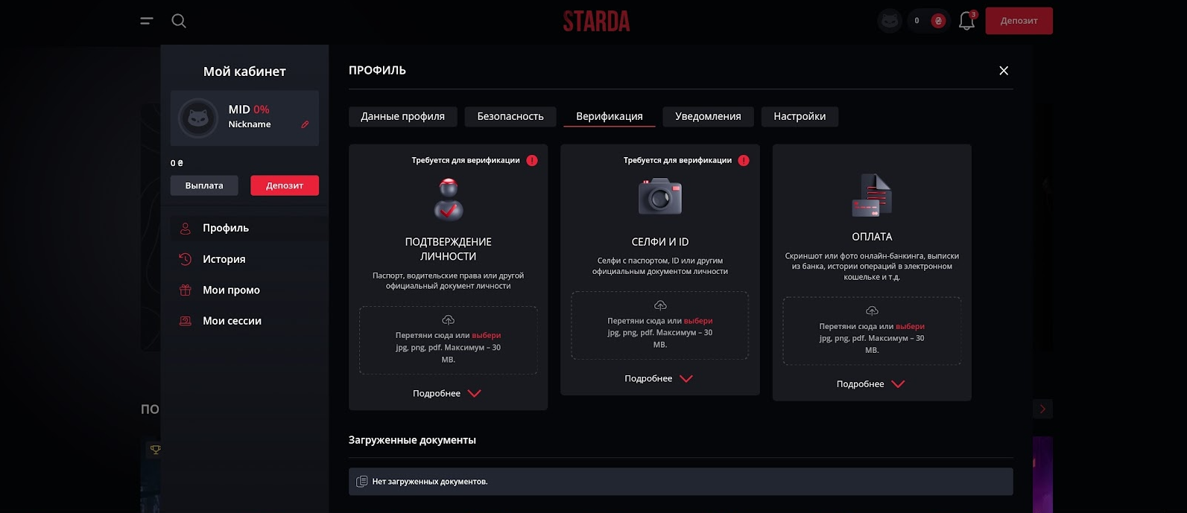The image size is (1187, 513).
Task: Open Мои промо via the gift icon
Action: pyautogui.click(x=185, y=290)
